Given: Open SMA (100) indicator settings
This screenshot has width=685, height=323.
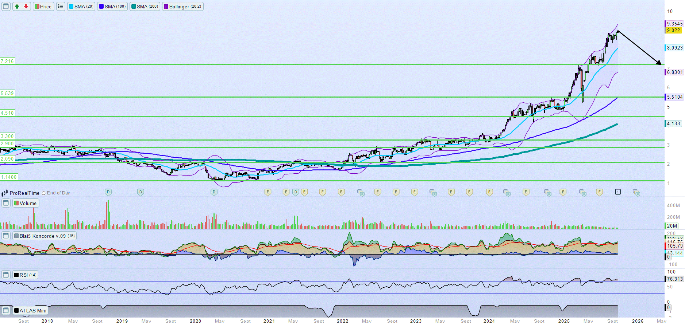Looking at the screenshot, I should coord(112,7).
